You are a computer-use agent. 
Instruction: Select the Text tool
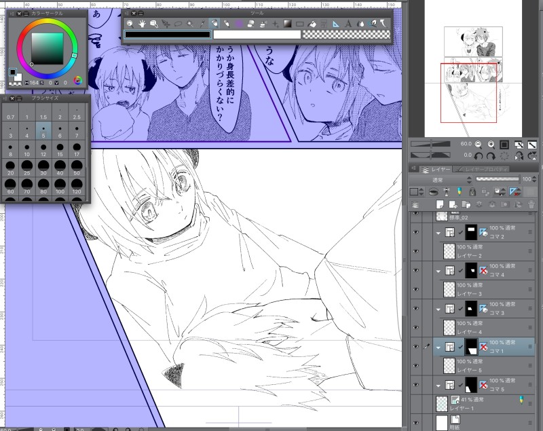pyautogui.click(x=348, y=24)
